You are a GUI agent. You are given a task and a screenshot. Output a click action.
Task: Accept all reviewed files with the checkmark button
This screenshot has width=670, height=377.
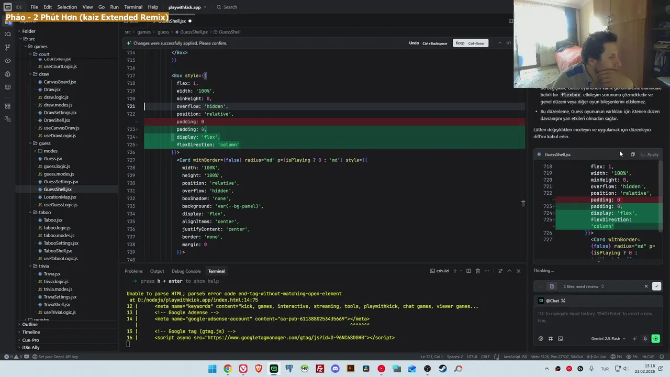click(656, 286)
